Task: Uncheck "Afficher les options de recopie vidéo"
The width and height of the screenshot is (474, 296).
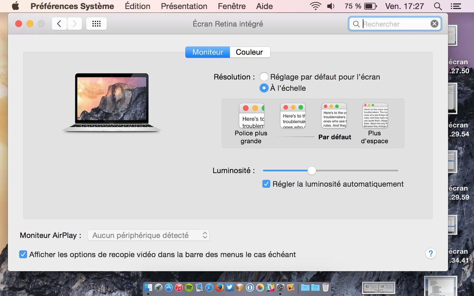Action: point(23,255)
